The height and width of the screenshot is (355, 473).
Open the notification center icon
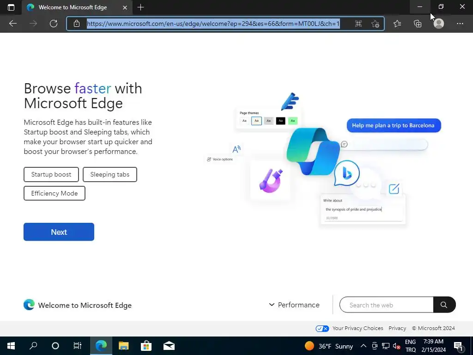[x=458, y=346]
